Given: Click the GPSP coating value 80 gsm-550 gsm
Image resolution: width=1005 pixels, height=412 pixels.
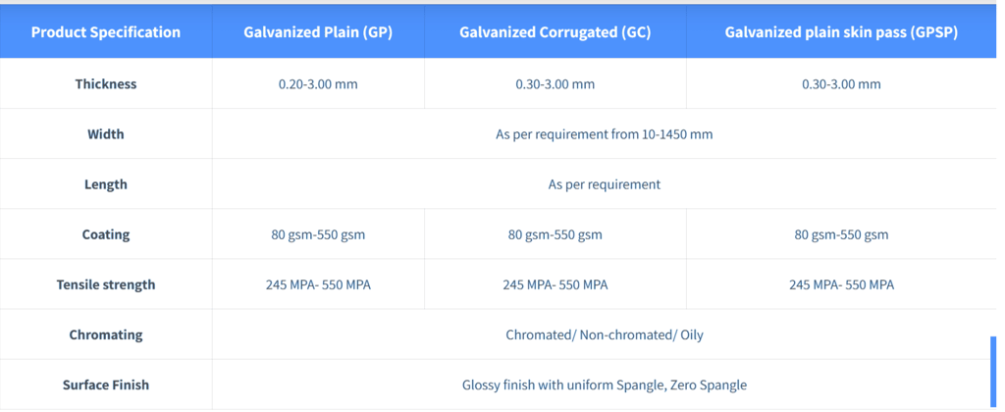Looking at the screenshot, I should pos(841,234).
